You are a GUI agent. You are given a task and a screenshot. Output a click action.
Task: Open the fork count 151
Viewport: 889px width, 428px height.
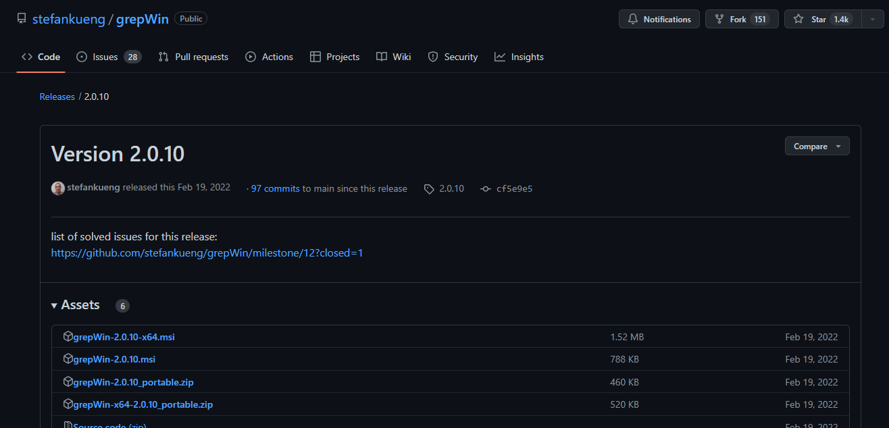tap(761, 19)
